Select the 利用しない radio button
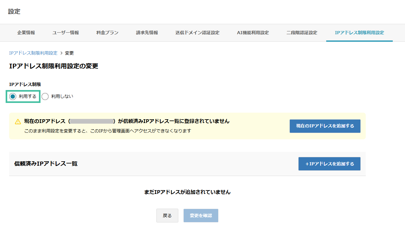The width and height of the screenshot is (405, 230). pos(45,96)
